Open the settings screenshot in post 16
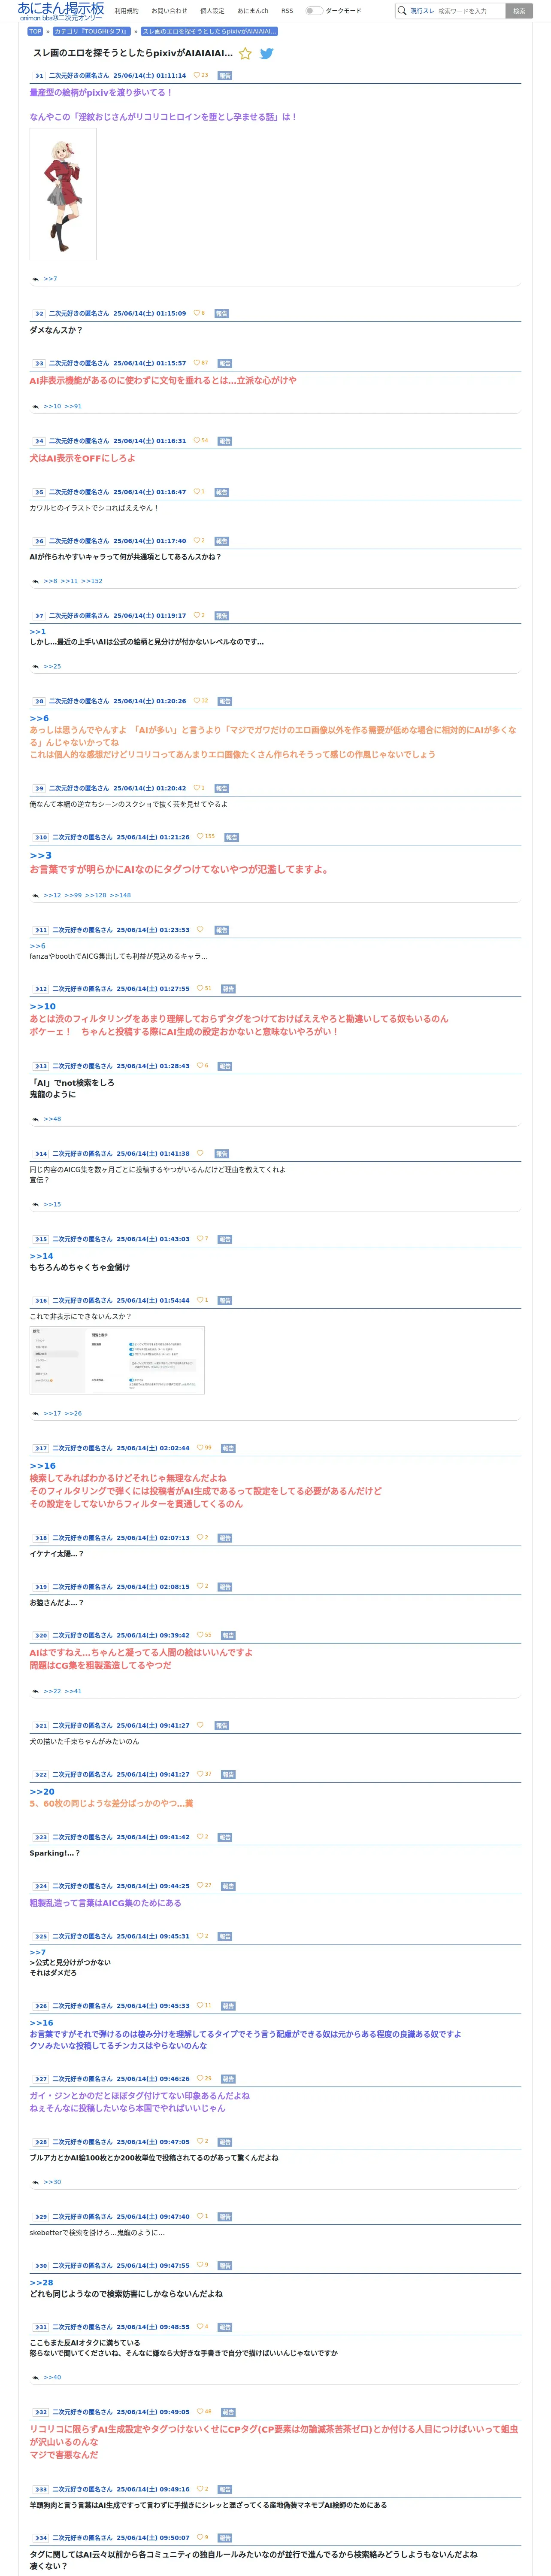 point(117,1360)
